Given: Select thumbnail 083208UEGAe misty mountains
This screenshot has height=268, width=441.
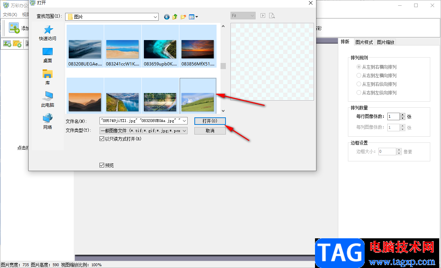Looking at the screenshot, I should coord(85,46).
